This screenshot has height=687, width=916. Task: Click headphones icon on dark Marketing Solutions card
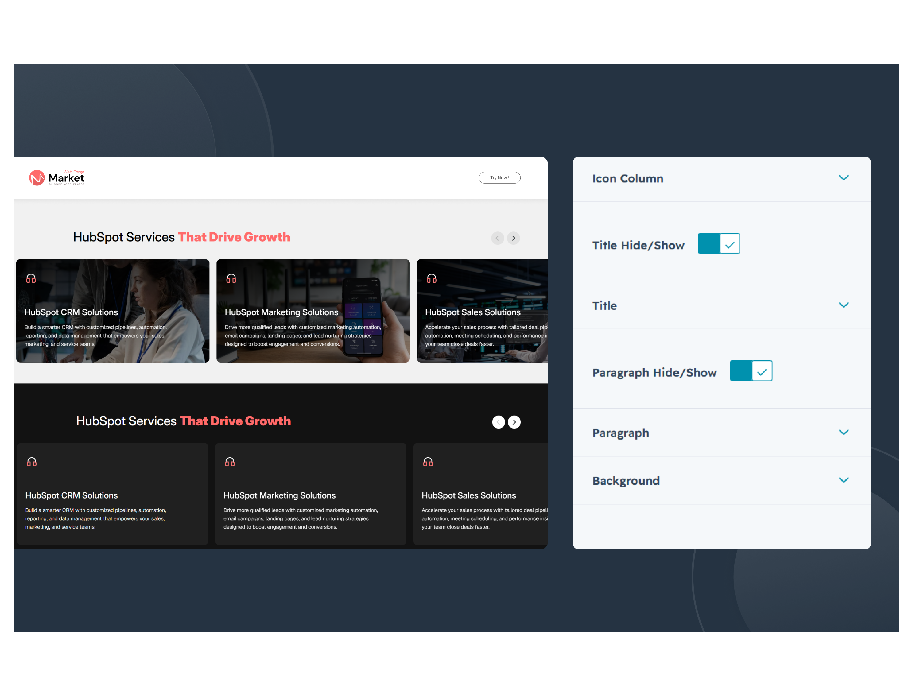pos(230,462)
